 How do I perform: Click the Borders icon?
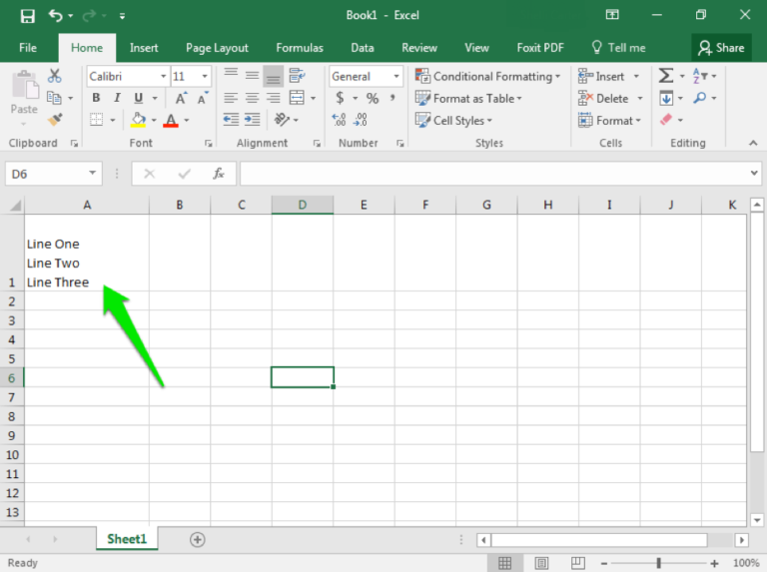[x=96, y=119]
